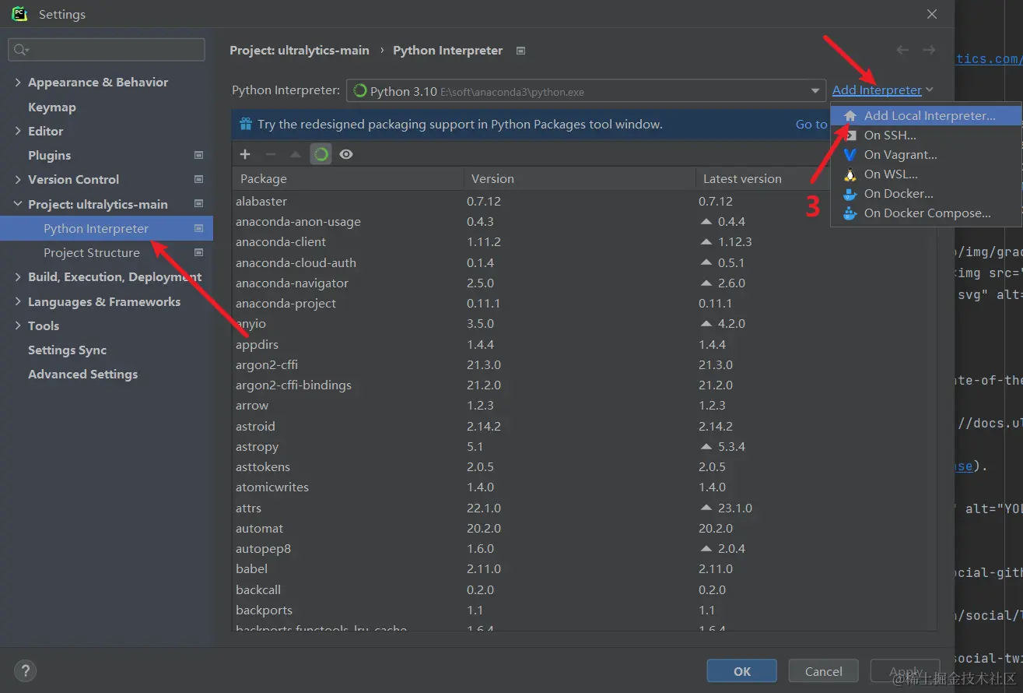Click the Apply button
1023x693 pixels.
click(905, 671)
